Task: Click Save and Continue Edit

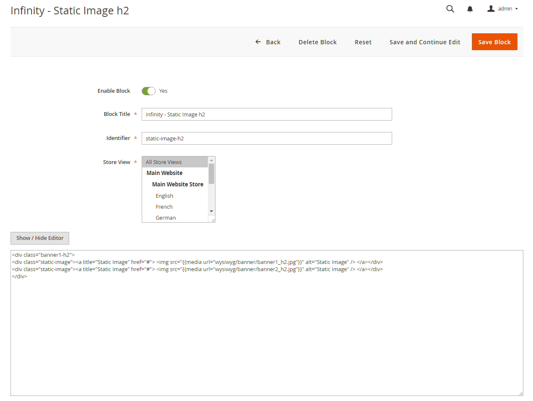Action: click(x=425, y=42)
